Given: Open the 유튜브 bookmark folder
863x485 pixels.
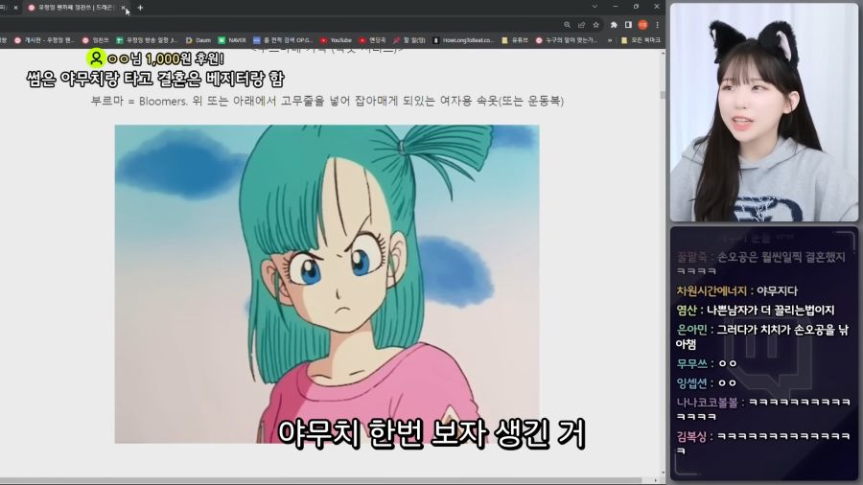Looking at the screenshot, I should [x=514, y=40].
